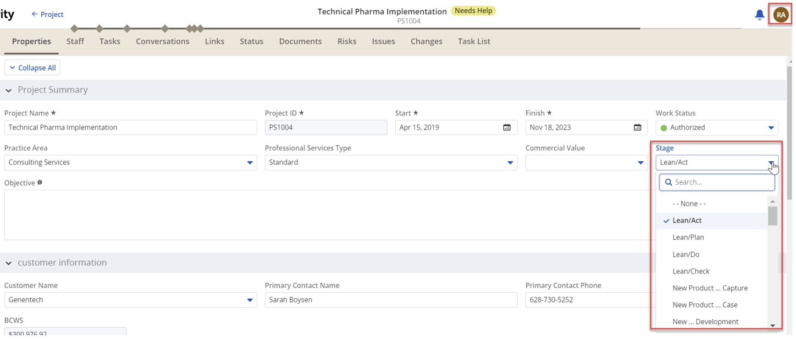This screenshot has width=796, height=339.
Task: Go back to Project
Action: (x=47, y=14)
